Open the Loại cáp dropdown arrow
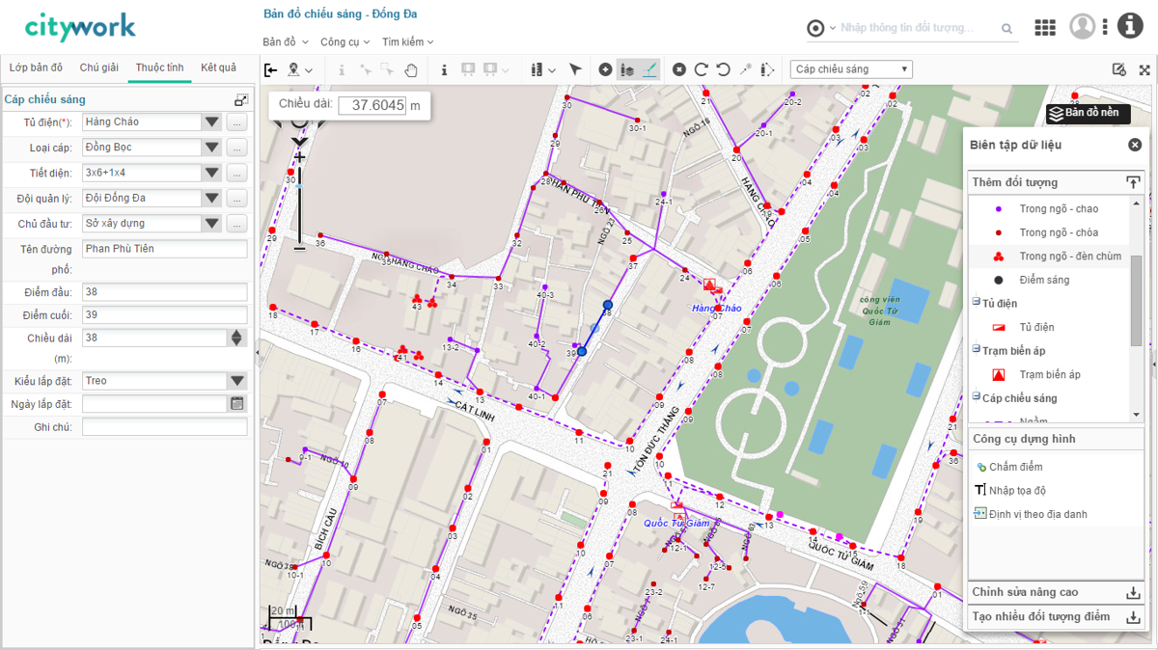Screen dimensions: 1158x650 click(x=212, y=148)
